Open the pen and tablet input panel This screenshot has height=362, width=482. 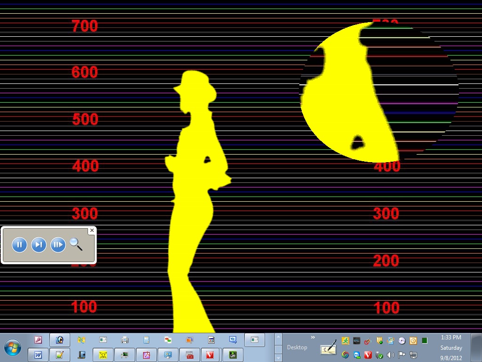329,348
